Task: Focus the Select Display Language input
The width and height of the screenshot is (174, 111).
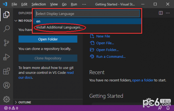Action: [x=87, y=14]
